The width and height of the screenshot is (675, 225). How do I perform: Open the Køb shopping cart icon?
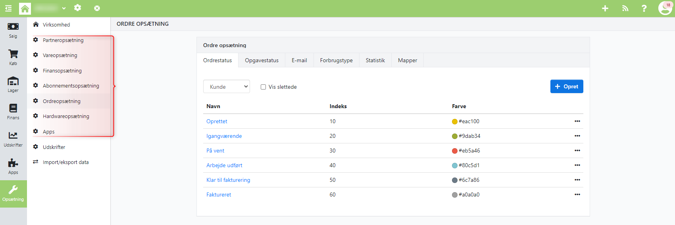[13, 54]
